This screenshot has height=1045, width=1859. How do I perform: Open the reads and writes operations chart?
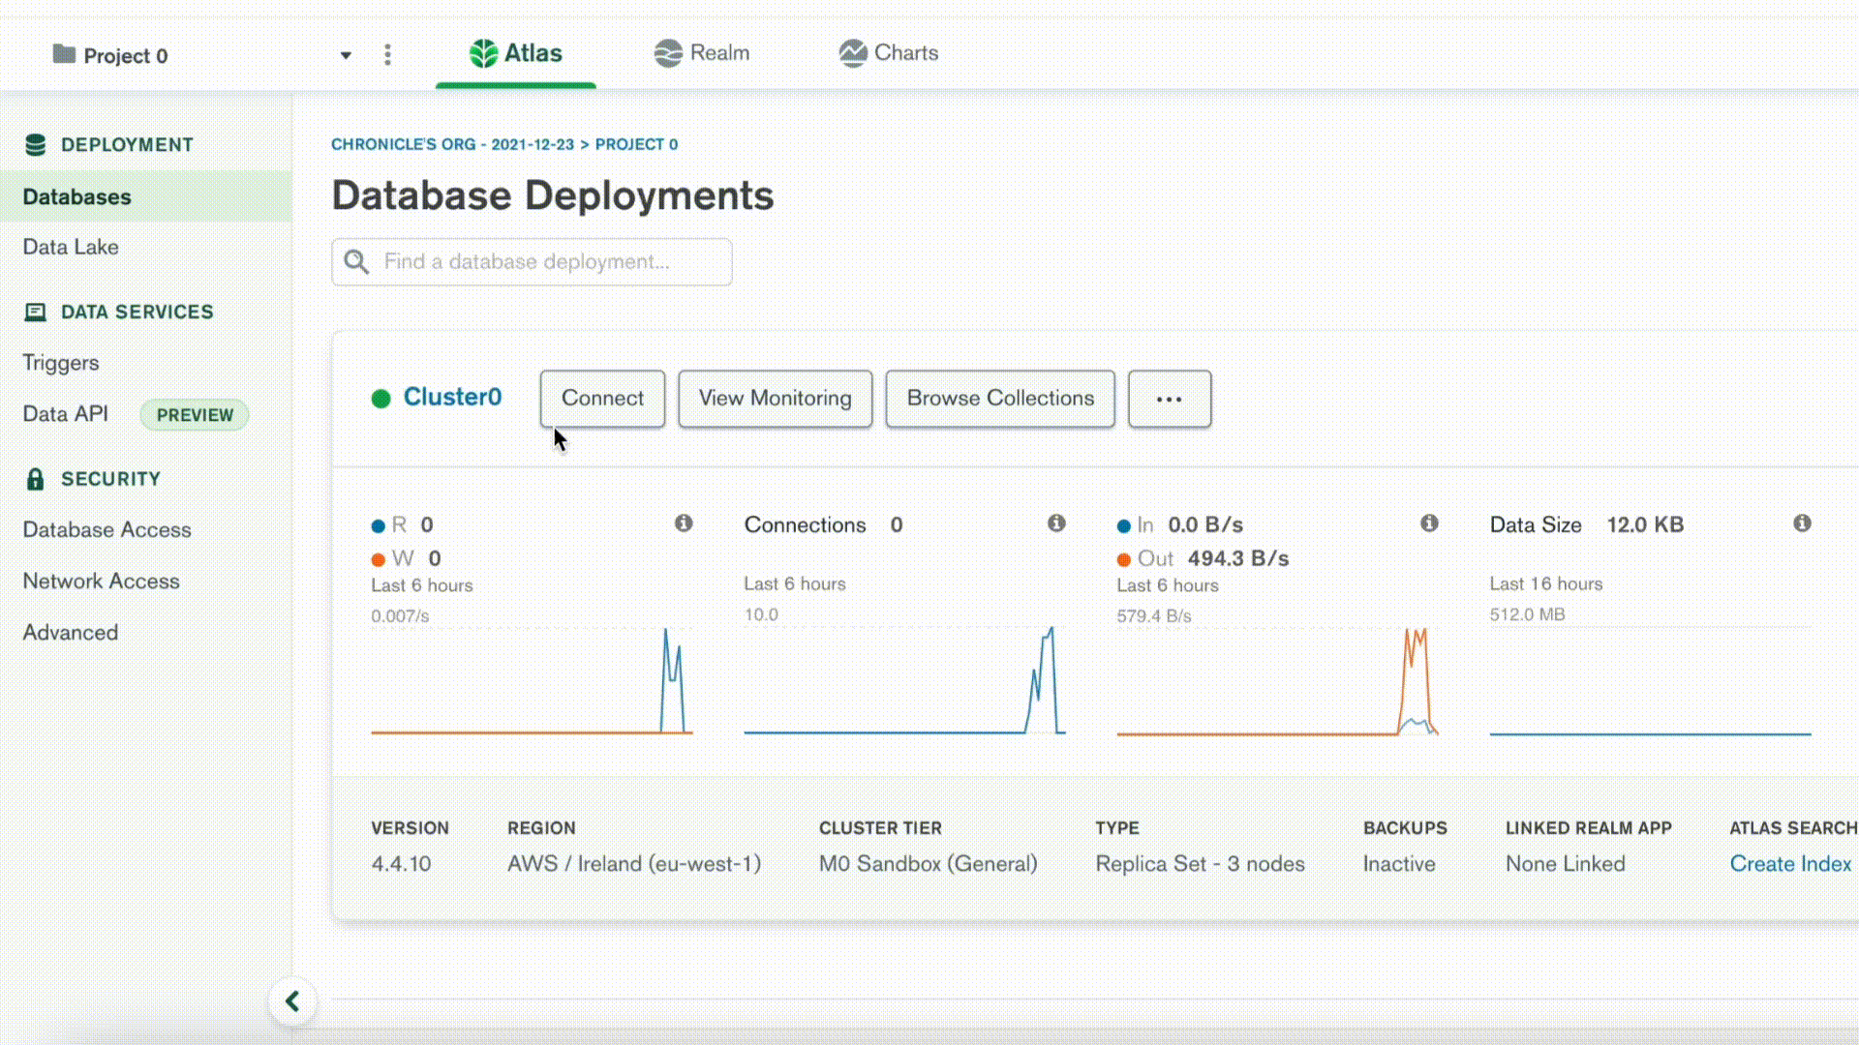point(532,680)
